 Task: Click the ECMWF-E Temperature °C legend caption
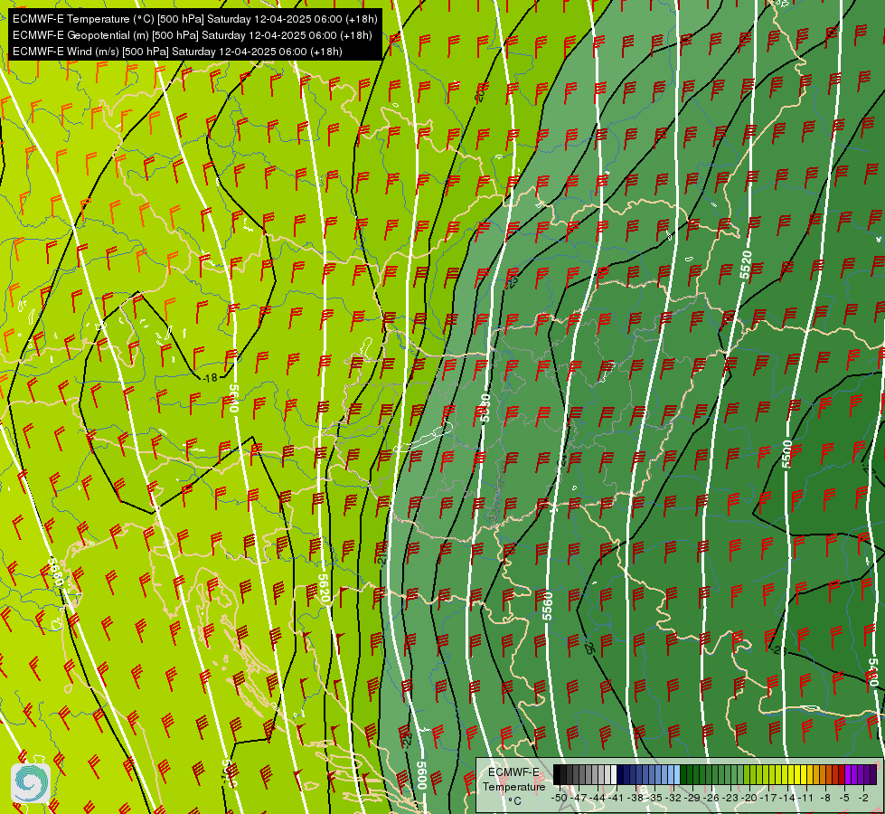pos(514,786)
